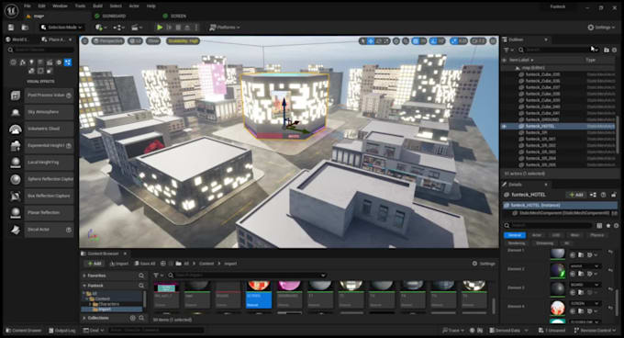Open the Platforms dropdown
Screen dimensions: 624x338
pos(225,28)
